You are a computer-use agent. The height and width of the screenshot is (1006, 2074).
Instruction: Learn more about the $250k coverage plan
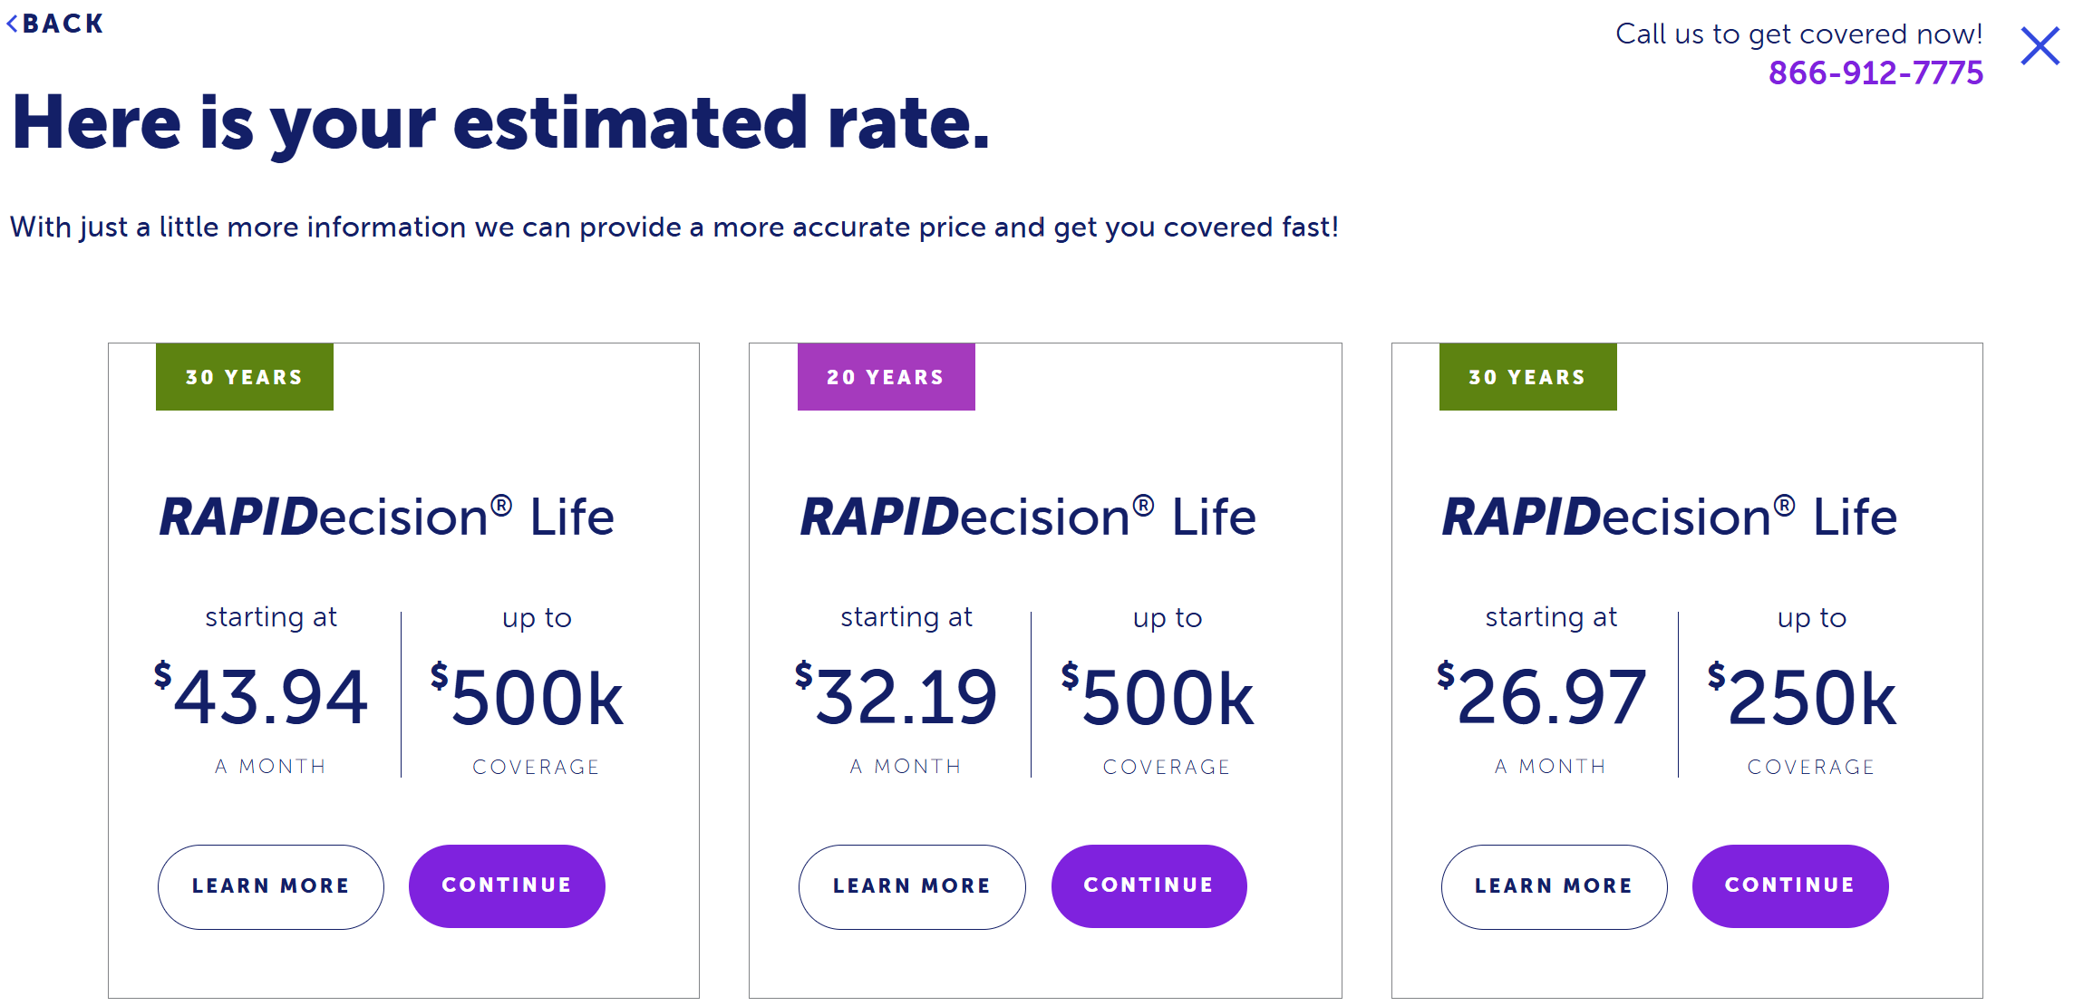point(1553,886)
